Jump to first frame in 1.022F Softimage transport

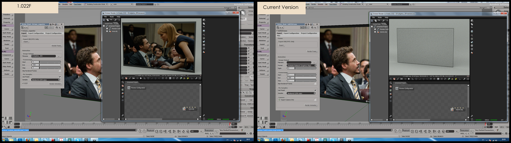point(165,131)
